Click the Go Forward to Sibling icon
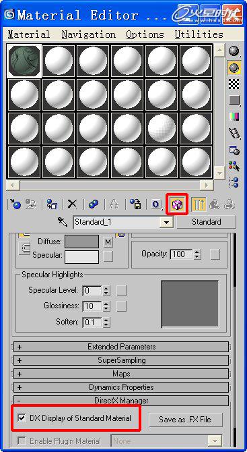Viewport: 247px width, 452px height. 230,204
